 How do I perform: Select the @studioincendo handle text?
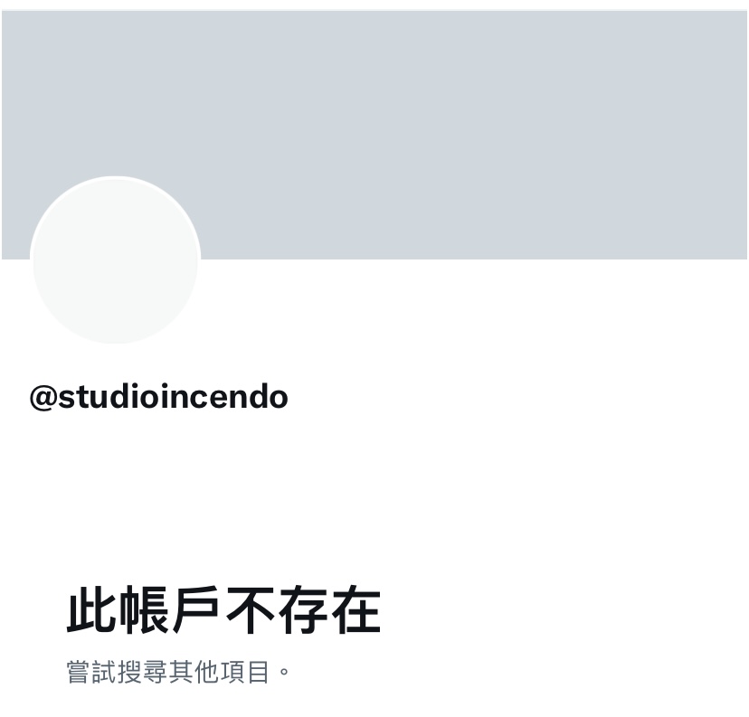(x=158, y=397)
